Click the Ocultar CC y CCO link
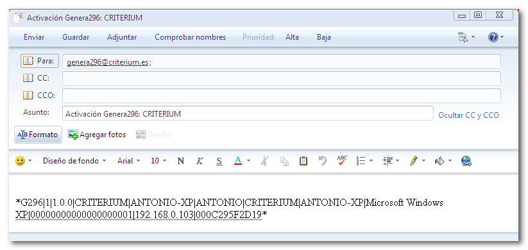Screen dimensions: 528x250 pos(468,115)
